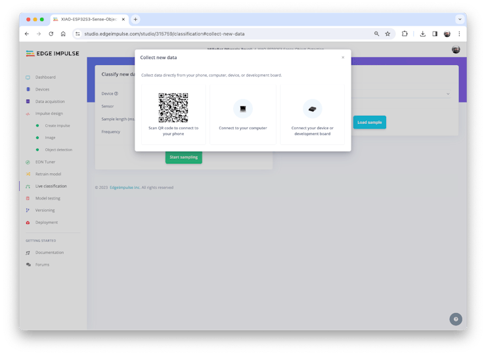Click the Devices sidebar icon
Viewport: 486px width, 355px height.
click(x=28, y=89)
